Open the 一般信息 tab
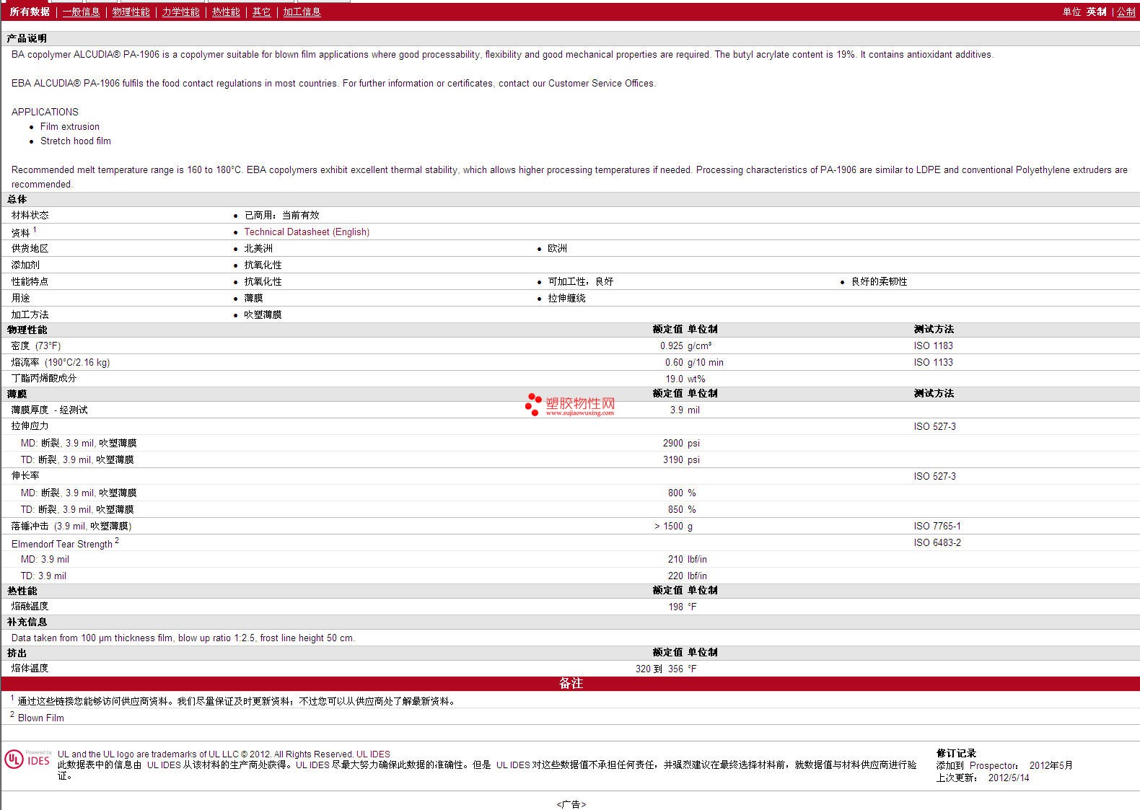The height and width of the screenshot is (810, 1140). (81, 12)
